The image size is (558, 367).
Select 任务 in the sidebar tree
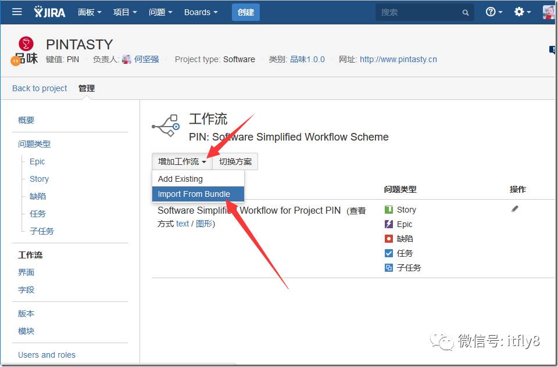(38, 214)
